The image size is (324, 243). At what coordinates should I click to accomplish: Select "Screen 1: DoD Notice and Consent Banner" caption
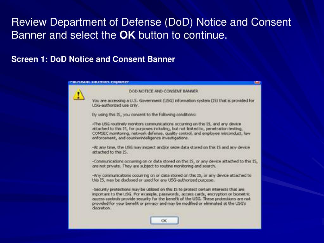click(x=93, y=59)
